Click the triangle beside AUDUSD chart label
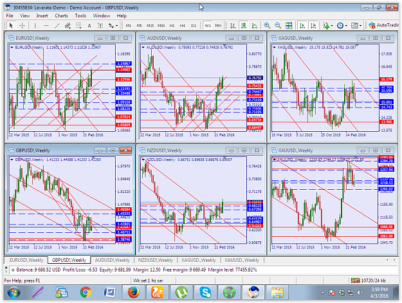Image resolution: width=402 pixels, height=303 pixels. (x=143, y=48)
